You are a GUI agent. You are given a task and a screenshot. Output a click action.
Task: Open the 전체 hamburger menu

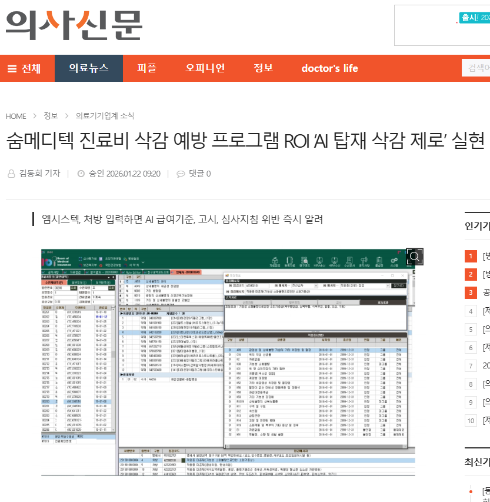24,68
